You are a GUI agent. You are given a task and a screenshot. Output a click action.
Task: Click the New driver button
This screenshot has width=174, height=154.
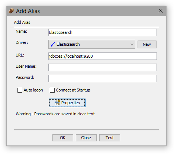[147, 44]
